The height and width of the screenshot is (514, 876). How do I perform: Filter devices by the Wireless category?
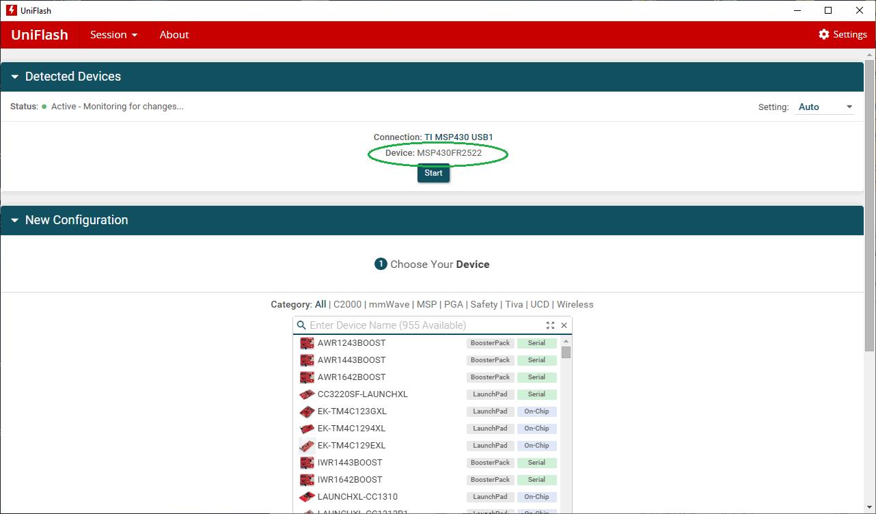[575, 305]
